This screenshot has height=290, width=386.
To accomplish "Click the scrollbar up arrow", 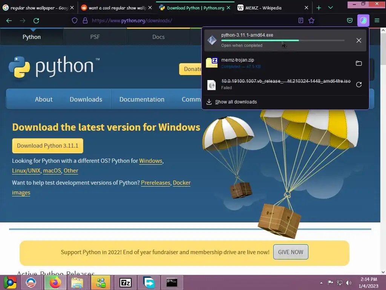I will 383,31.
